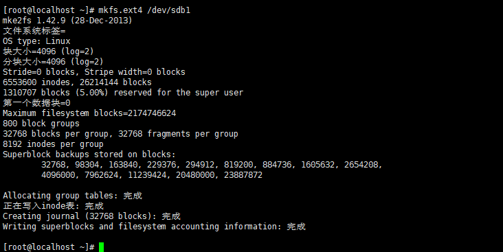Click the 8192 inodes per group line
The height and width of the screenshot is (252, 503).
(x=53, y=144)
